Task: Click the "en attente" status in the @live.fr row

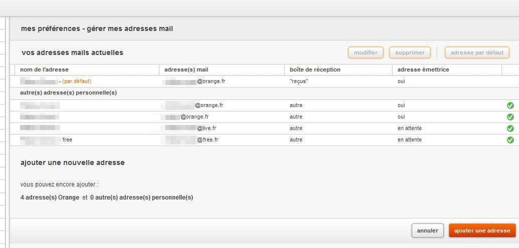Action: [410, 128]
